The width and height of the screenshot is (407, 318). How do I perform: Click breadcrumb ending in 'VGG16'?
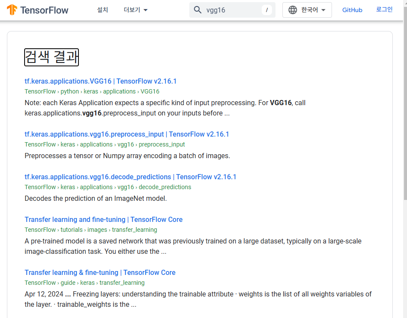coord(92,91)
